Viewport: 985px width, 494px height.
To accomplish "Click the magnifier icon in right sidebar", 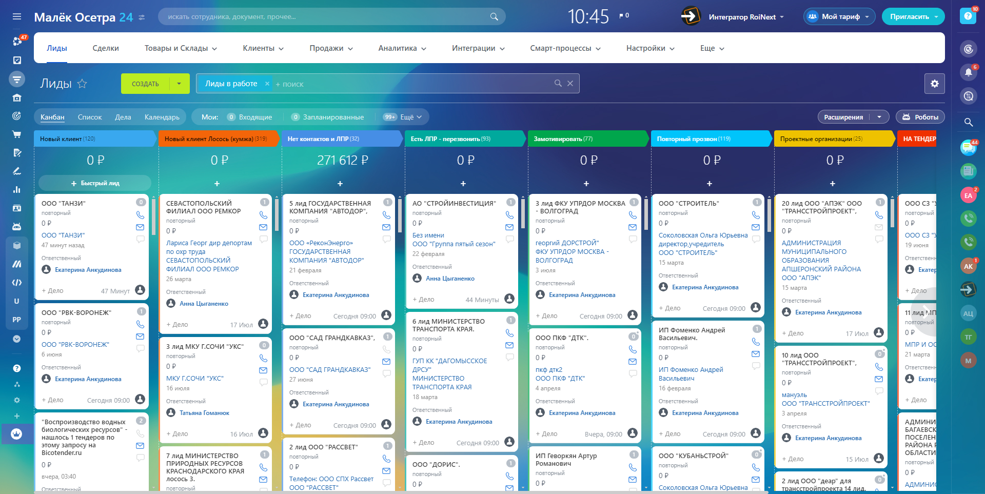I will pyautogui.click(x=968, y=122).
